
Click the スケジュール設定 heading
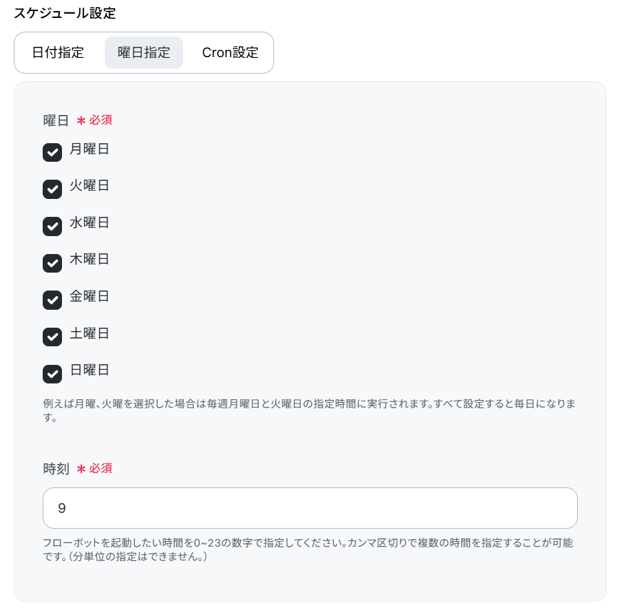(65, 13)
